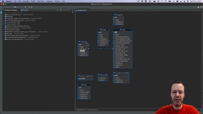Image resolution: width=203 pixels, height=114 pixels.
Task: Expand the depot_development connection
Action: click(x=3, y=28)
